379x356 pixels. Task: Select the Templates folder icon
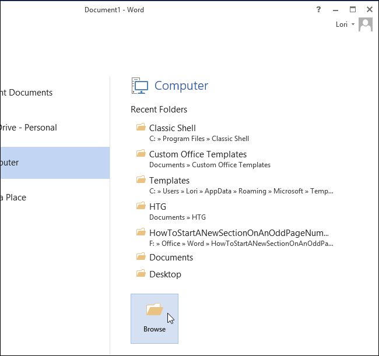(141, 179)
